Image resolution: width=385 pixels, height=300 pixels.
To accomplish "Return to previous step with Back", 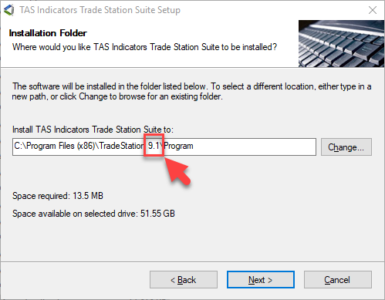I will pyautogui.click(x=184, y=279).
